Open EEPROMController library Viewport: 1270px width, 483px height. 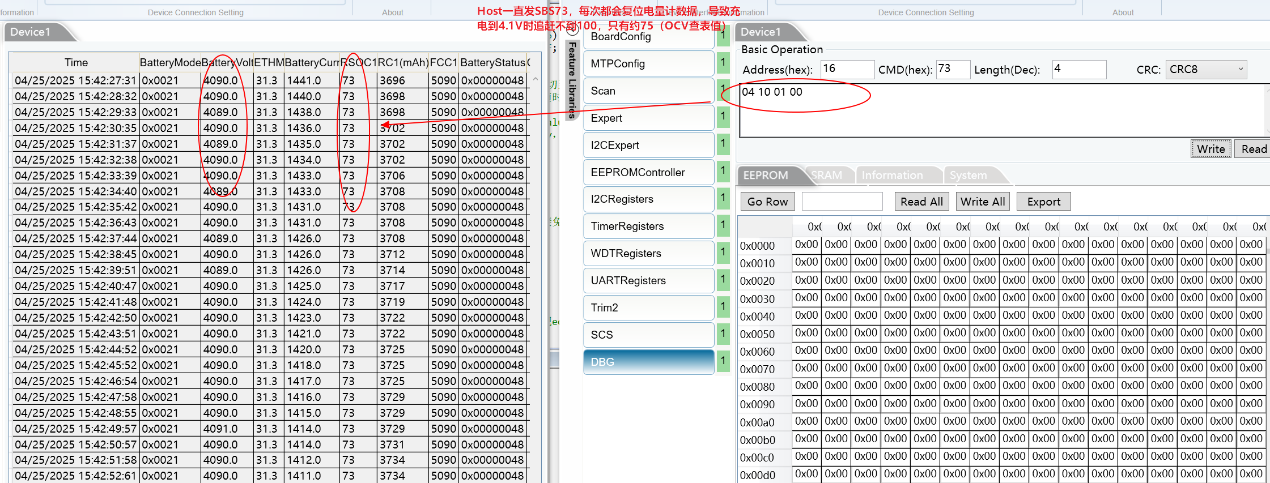point(648,172)
